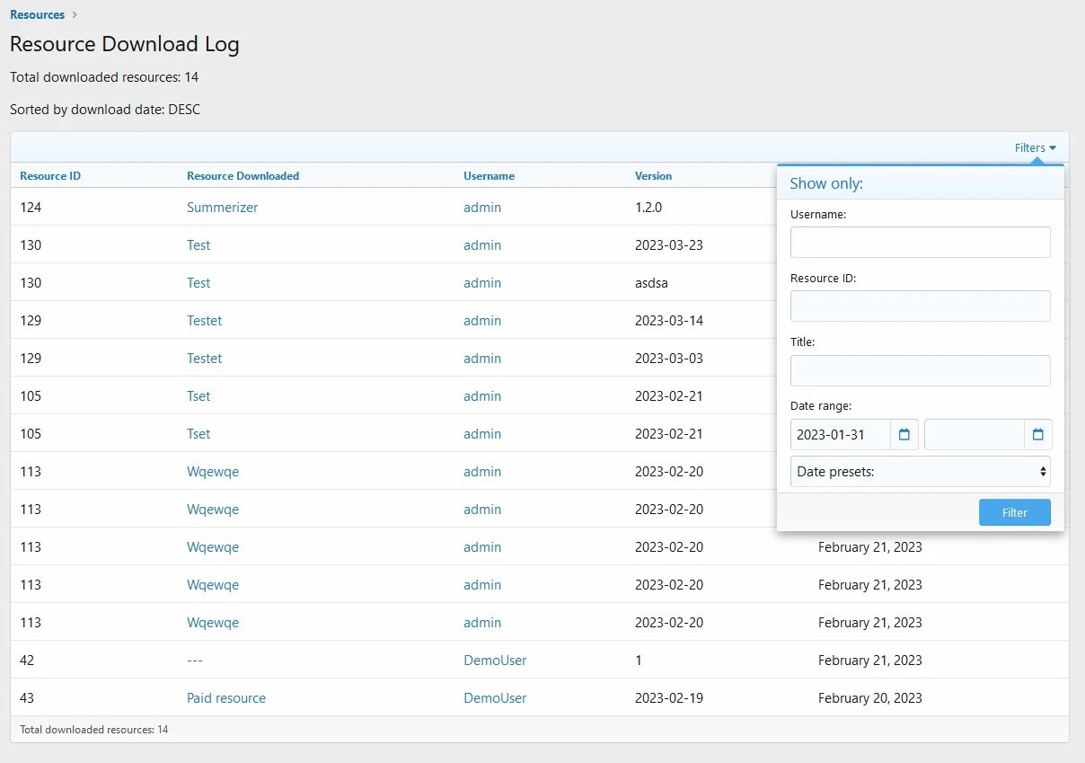View DemoUser profile for resource 42
Viewport: 1085px width, 763px height.
tap(495, 661)
